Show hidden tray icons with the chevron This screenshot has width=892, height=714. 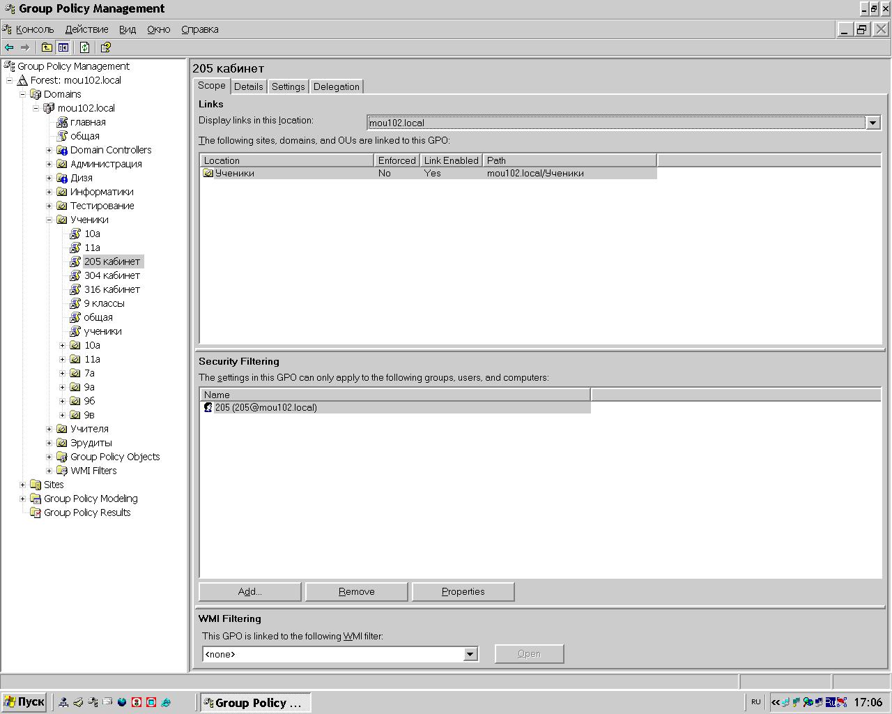click(x=775, y=702)
